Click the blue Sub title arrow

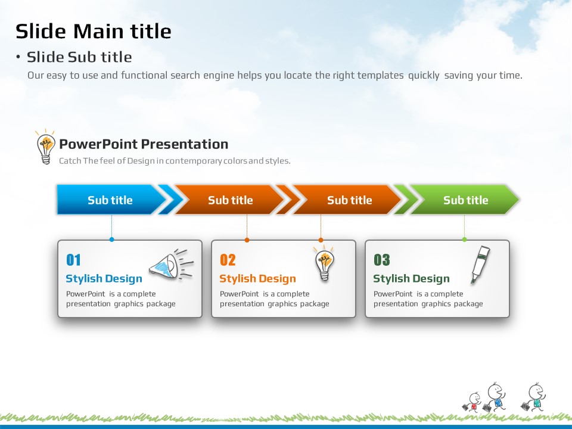(x=110, y=200)
